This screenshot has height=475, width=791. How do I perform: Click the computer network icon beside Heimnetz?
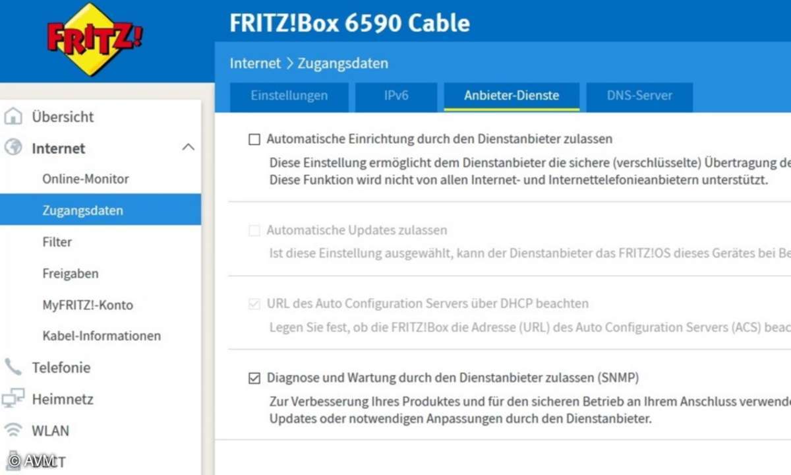(13, 399)
